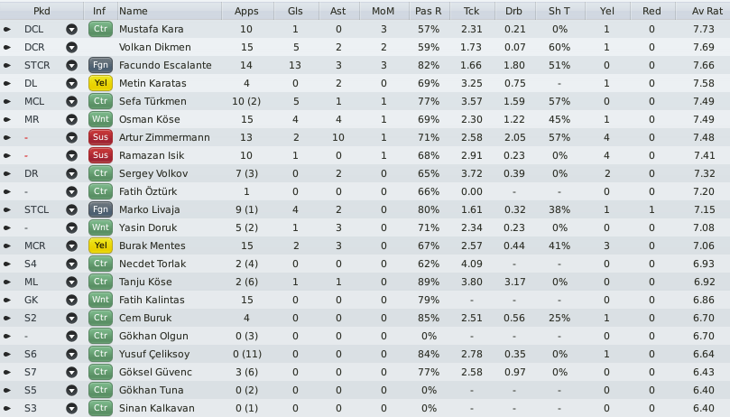Image resolution: width=730 pixels, height=417 pixels.
Task: Open player Facundo Escalante's profile
Action: [x=165, y=65]
